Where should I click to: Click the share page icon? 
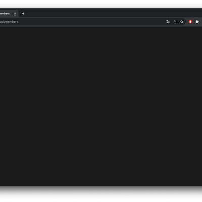tap(175, 22)
